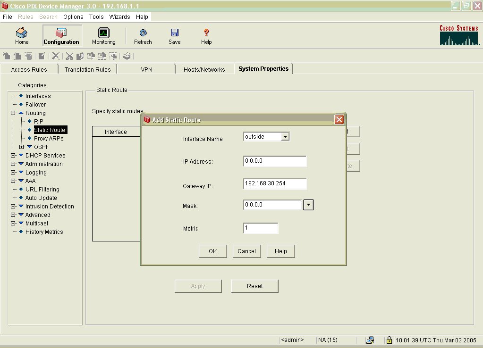Screen dimensions: 483x348
Task: Select Auto Update in the Categories tree
Action: [41, 198]
